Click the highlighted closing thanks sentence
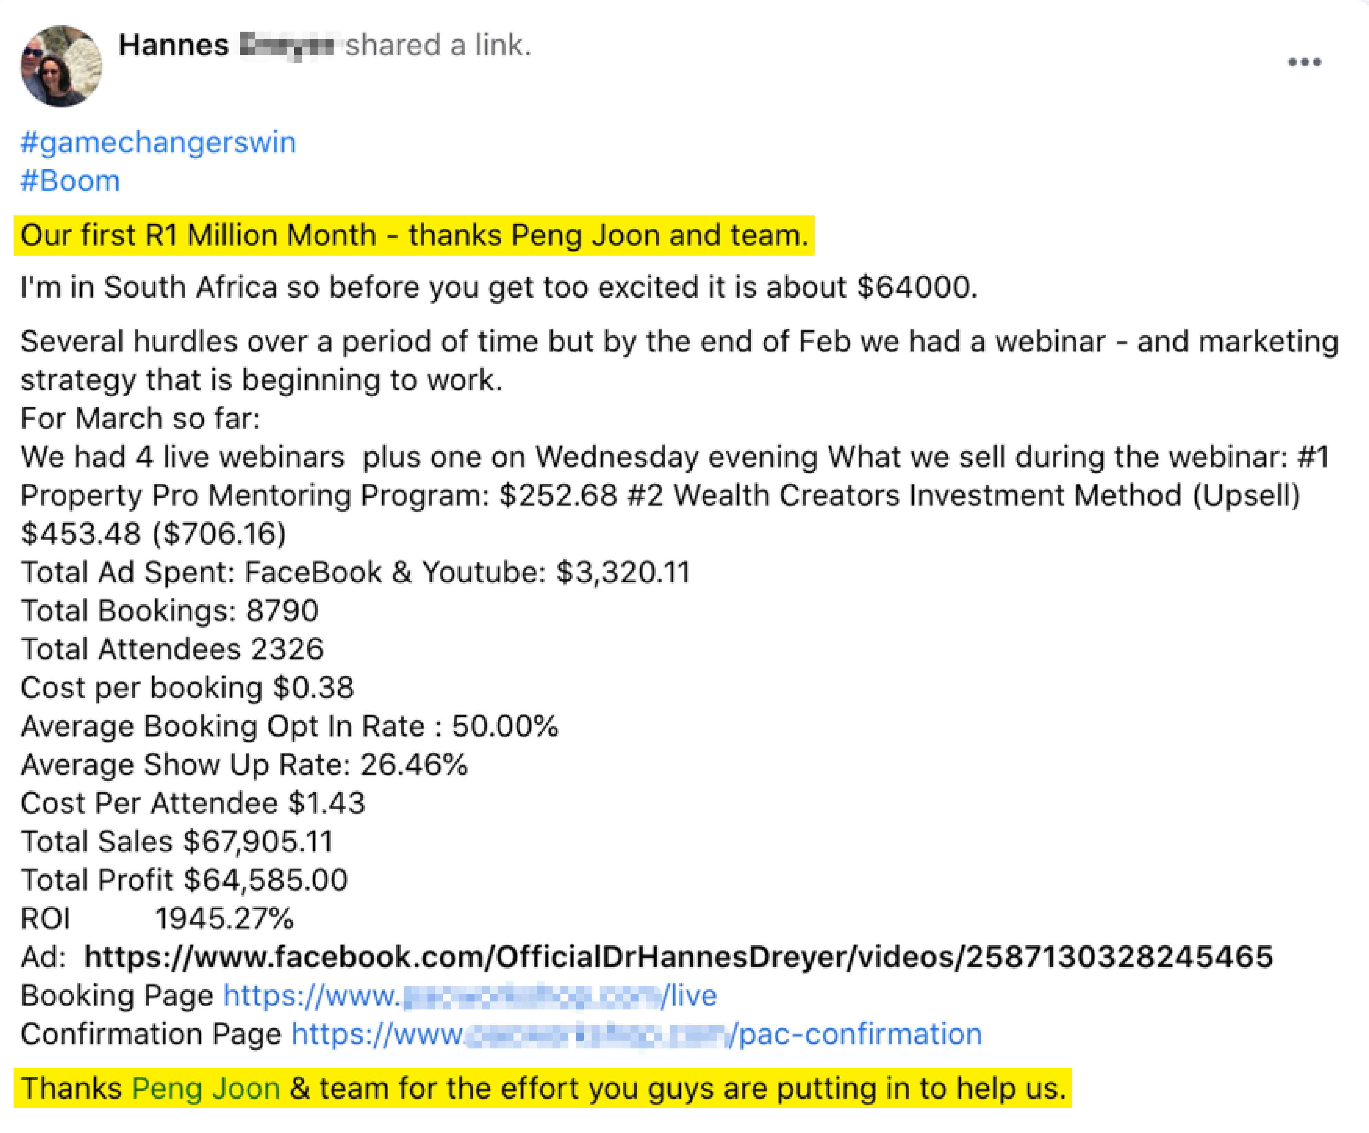1369x1133 pixels. pos(542,1088)
